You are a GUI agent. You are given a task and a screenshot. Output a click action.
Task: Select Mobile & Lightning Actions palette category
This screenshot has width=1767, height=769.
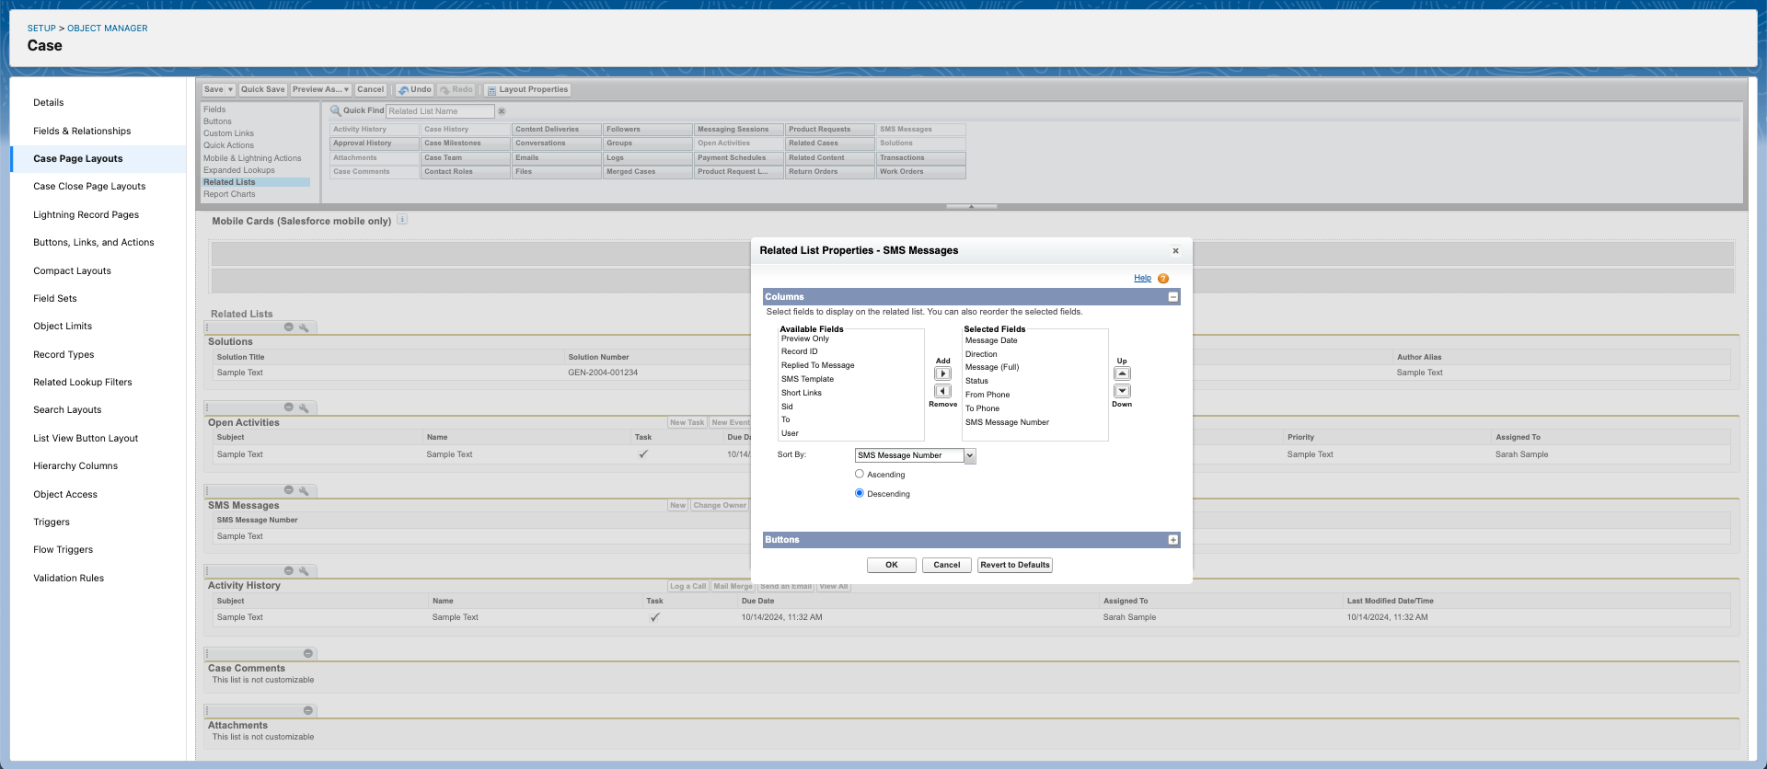click(252, 158)
